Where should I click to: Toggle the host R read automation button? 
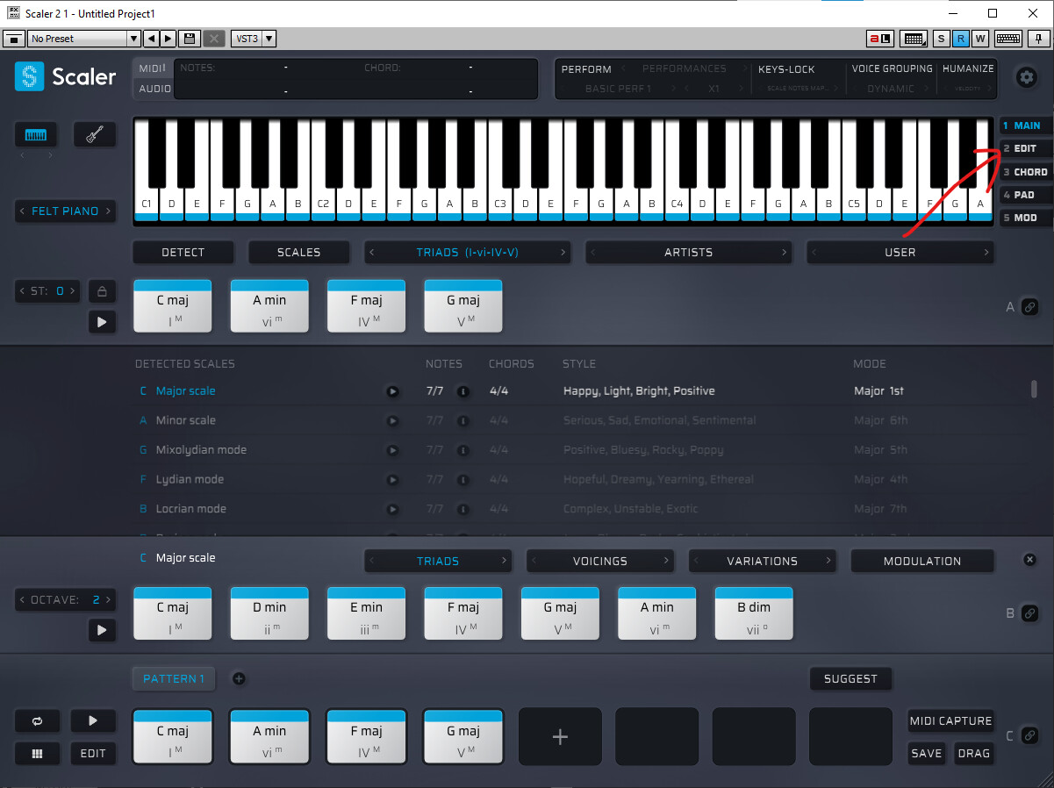(961, 39)
